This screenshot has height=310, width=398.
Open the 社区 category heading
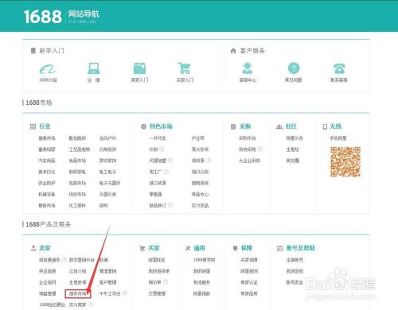click(x=291, y=126)
